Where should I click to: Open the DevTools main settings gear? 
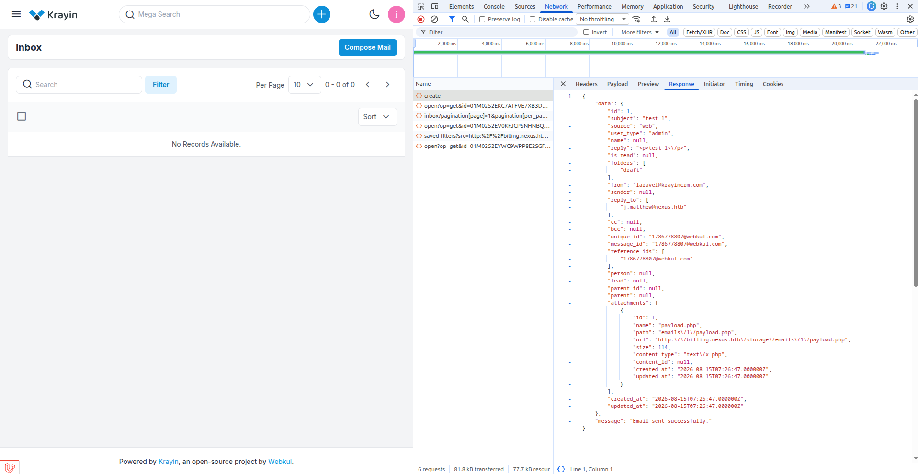tap(884, 6)
